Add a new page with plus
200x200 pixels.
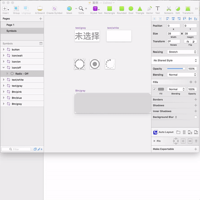point(41,19)
